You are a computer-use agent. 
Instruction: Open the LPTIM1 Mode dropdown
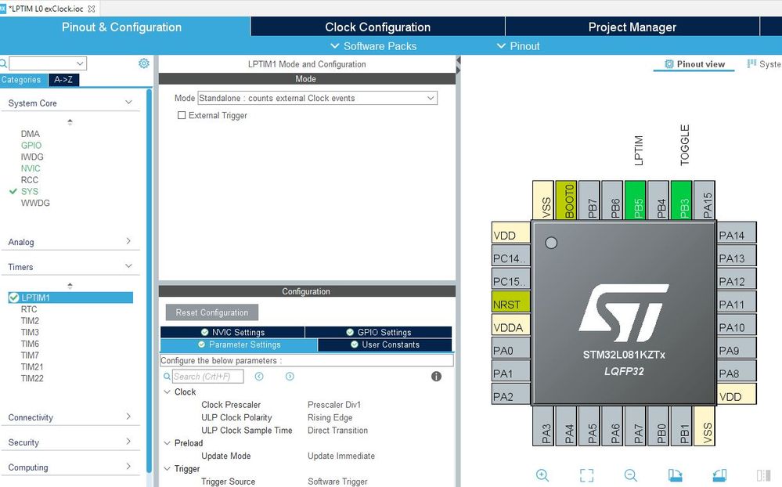317,98
